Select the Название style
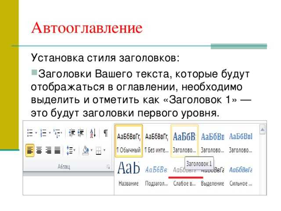The height and width of the screenshot is (211, 281). pos(129,174)
